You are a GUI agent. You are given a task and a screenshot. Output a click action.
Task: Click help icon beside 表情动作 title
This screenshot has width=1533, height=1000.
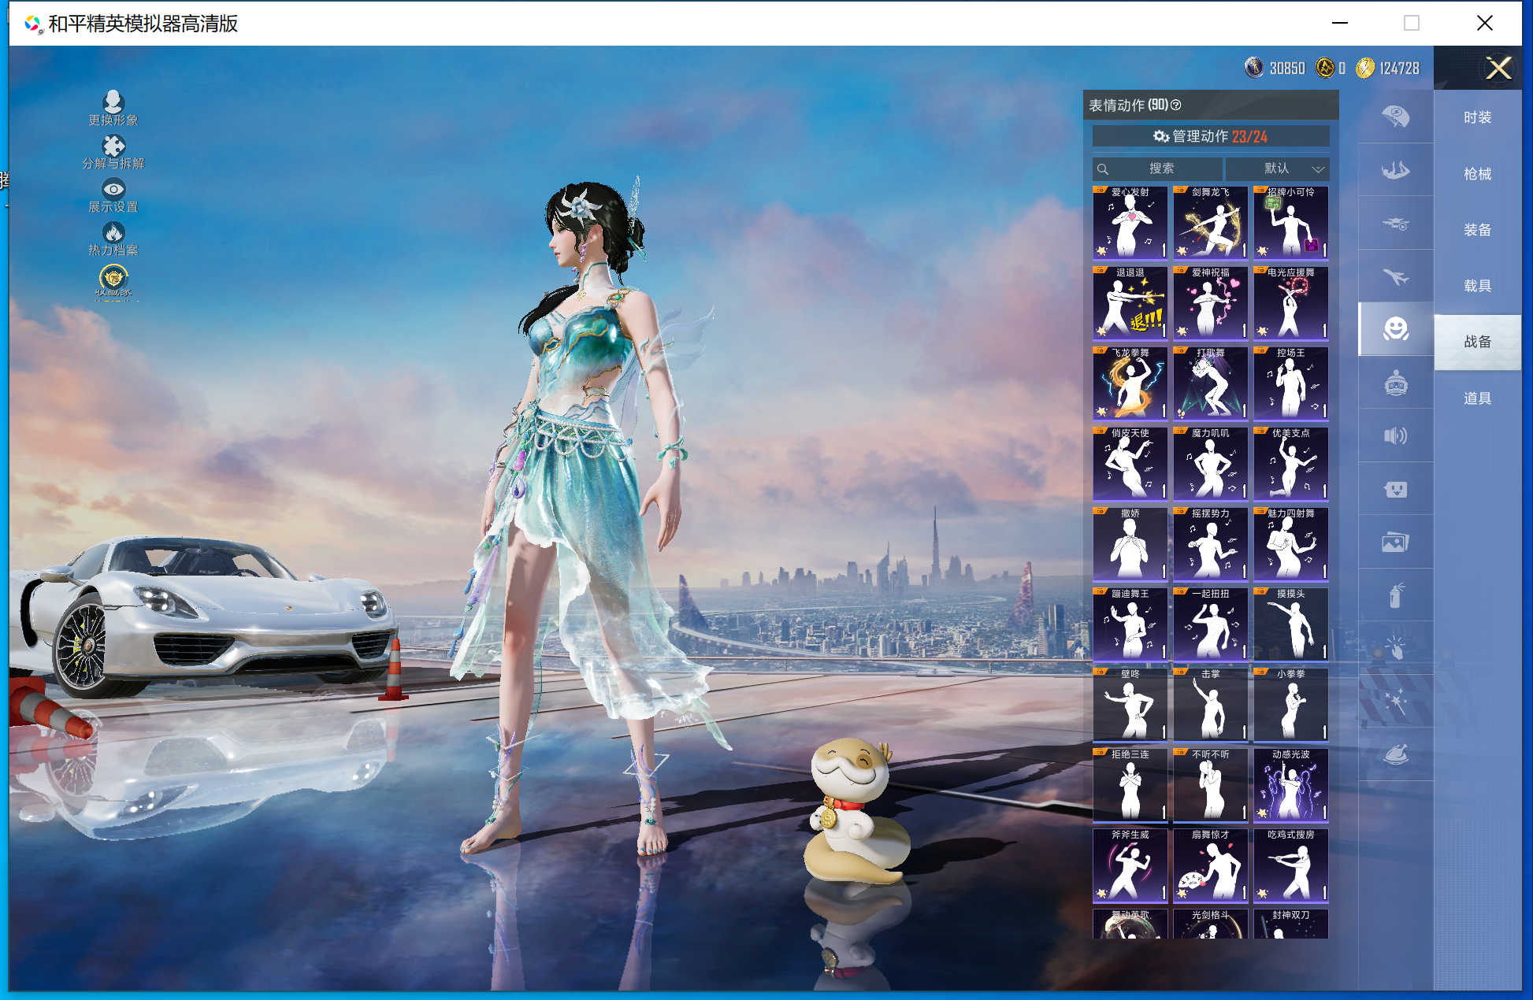(x=1176, y=105)
